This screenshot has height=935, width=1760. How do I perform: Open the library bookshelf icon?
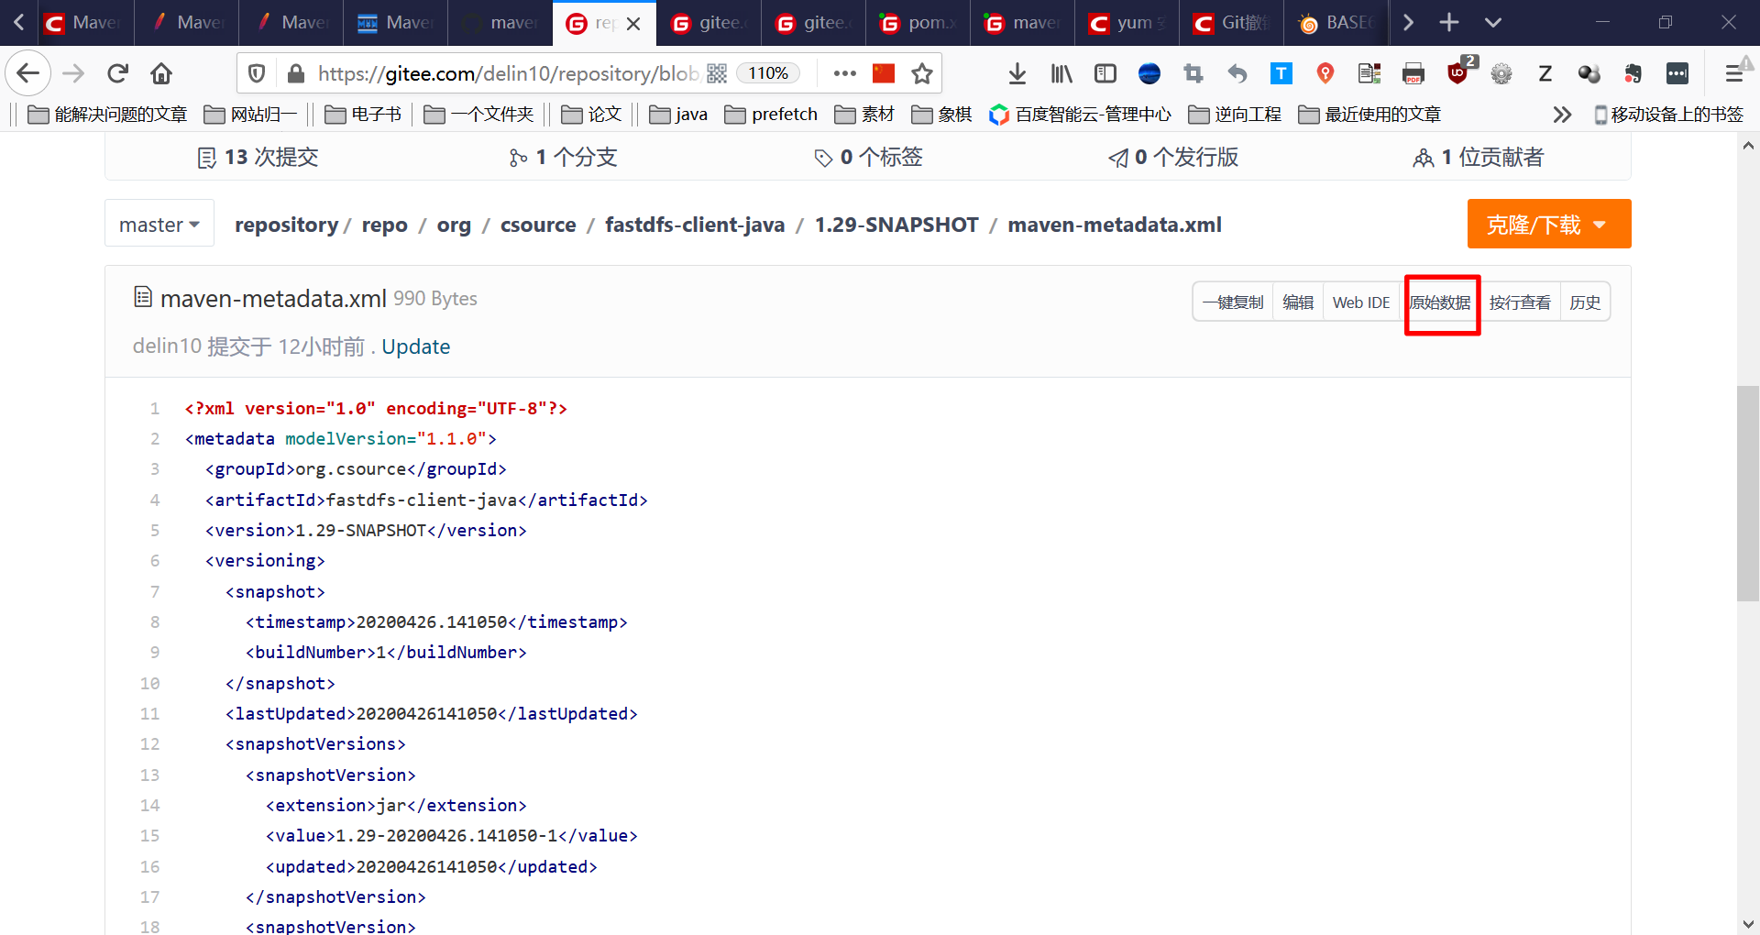1061,73
